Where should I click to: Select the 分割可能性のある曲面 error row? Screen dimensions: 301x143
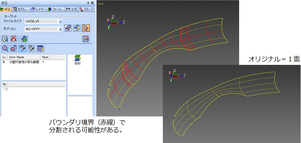[33, 62]
